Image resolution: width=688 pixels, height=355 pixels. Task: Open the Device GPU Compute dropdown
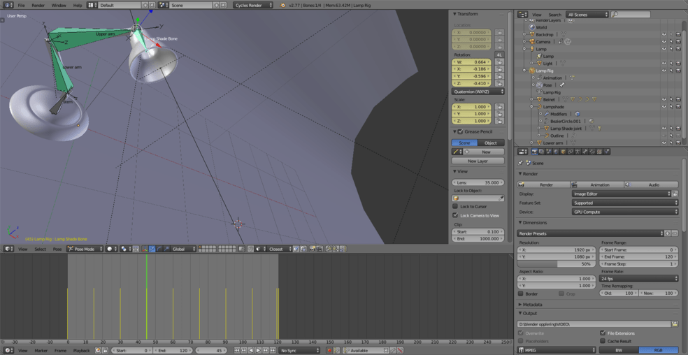coord(624,212)
